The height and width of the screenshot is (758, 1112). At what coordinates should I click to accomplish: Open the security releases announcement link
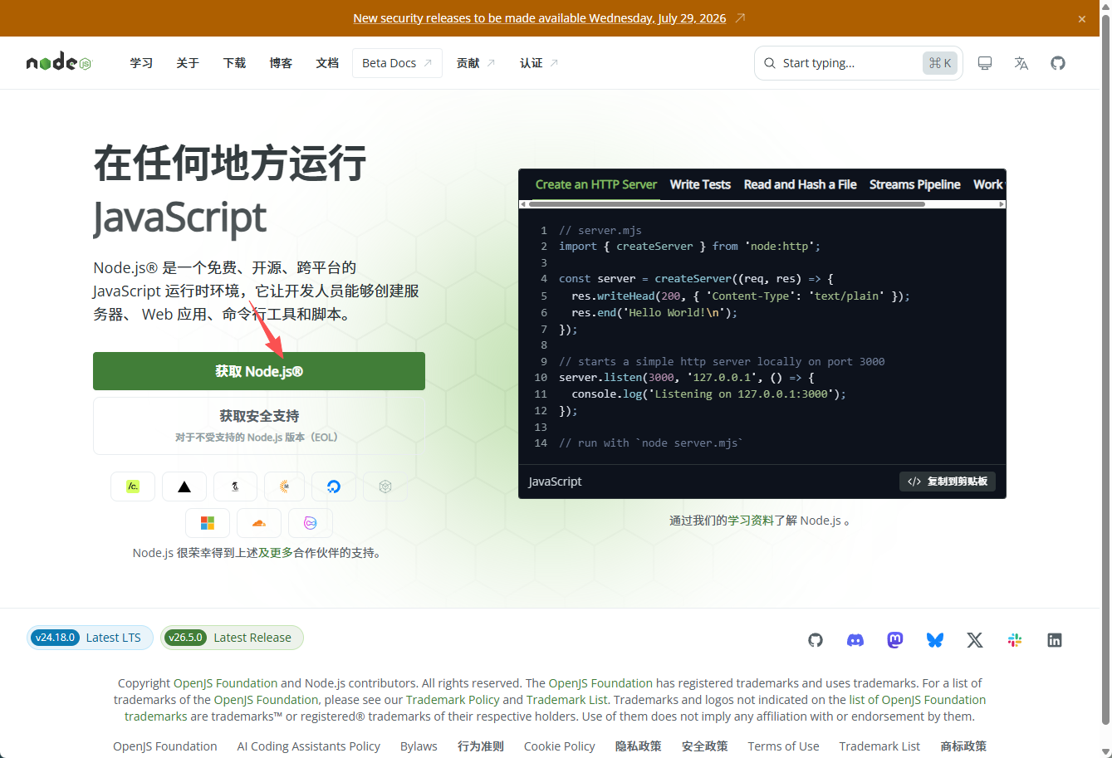(x=549, y=18)
